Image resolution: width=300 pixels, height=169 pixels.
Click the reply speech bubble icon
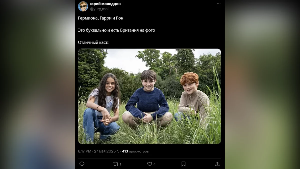pos(82,164)
